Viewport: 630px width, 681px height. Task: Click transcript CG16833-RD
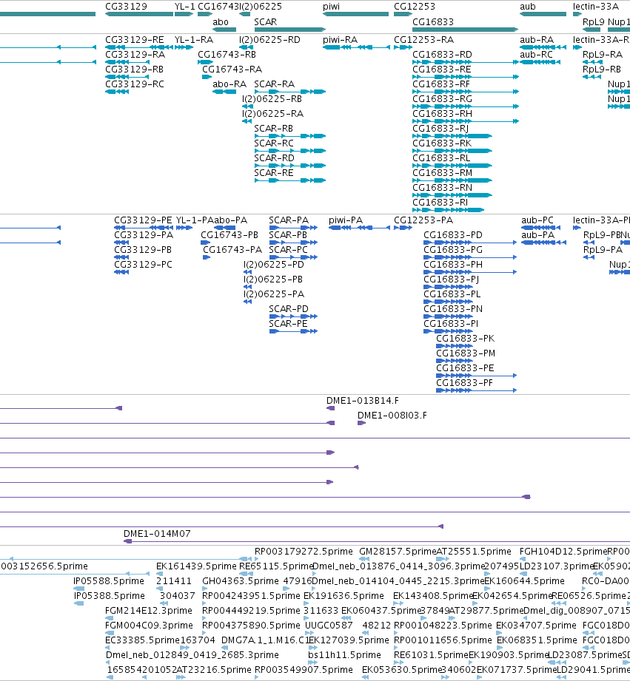pos(465,62)
